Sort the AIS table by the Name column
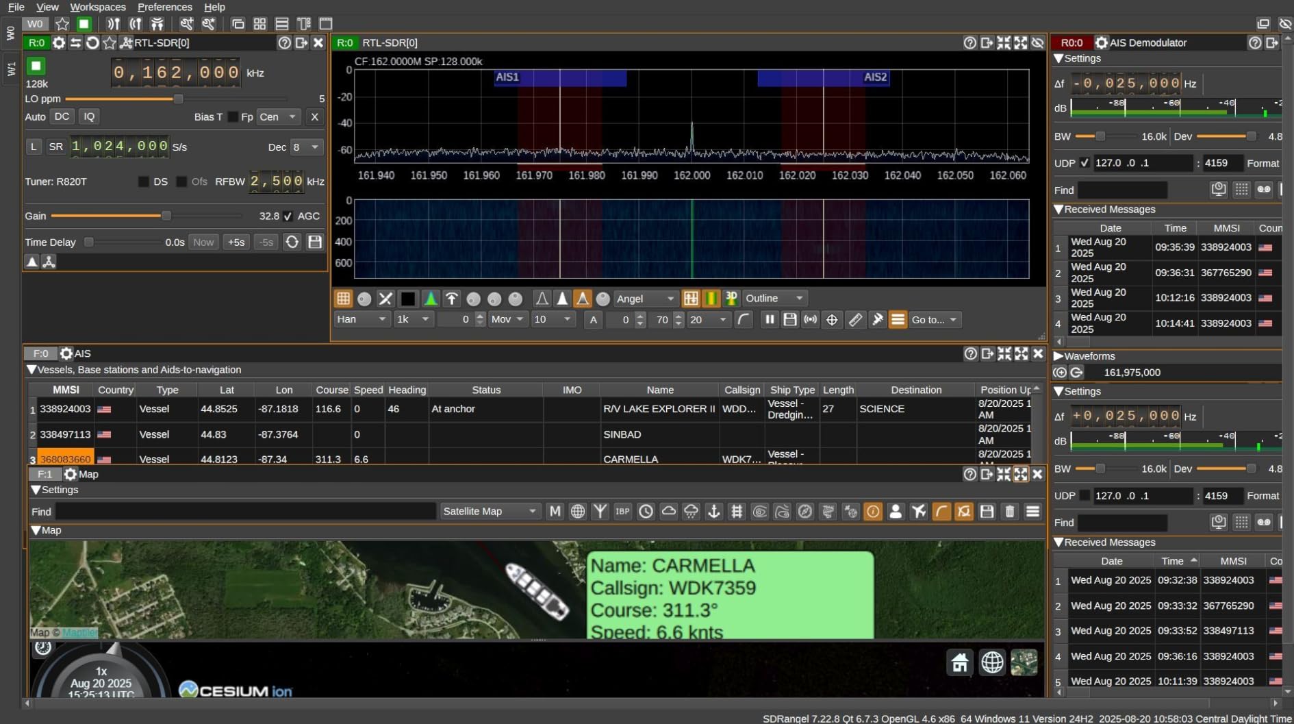The height and width of the screenshot is (724, 1294). [x=660, y=390]
